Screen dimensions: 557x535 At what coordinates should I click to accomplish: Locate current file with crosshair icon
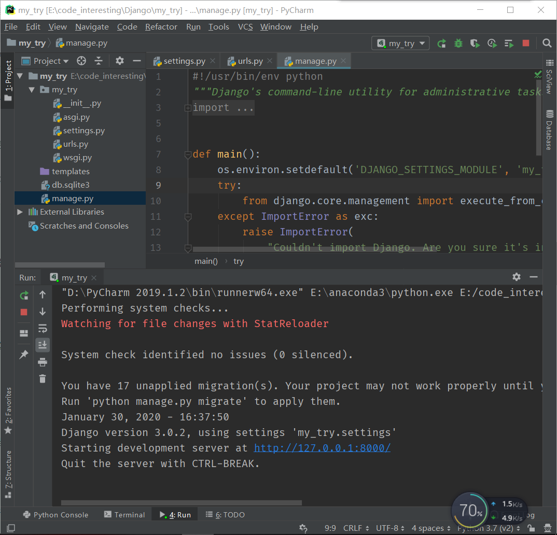81,61
